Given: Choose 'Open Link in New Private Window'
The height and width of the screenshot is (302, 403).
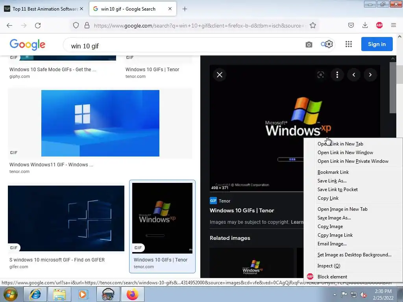Looking at the screenshot, I should pyautogui.click(x=353, y=161).
